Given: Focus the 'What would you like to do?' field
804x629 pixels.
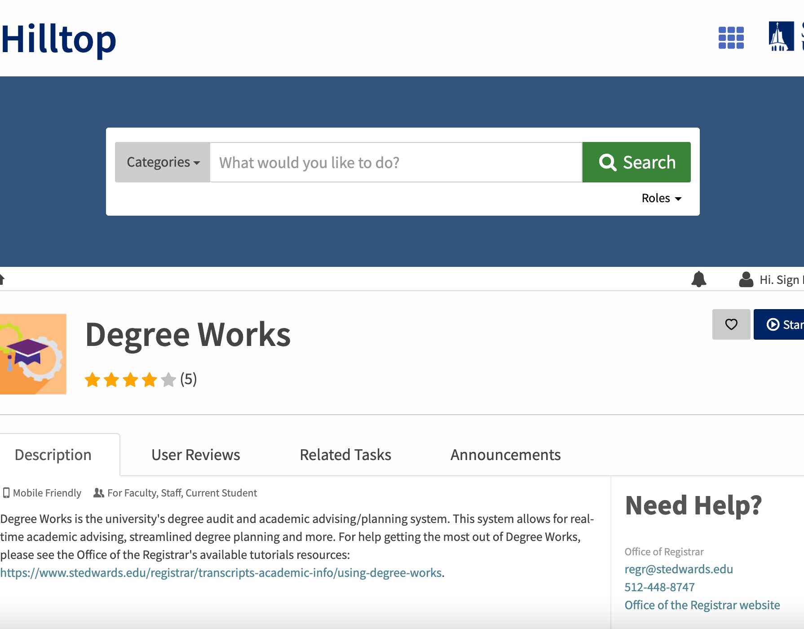Looking at the screenshot, I should coord(396,162).
